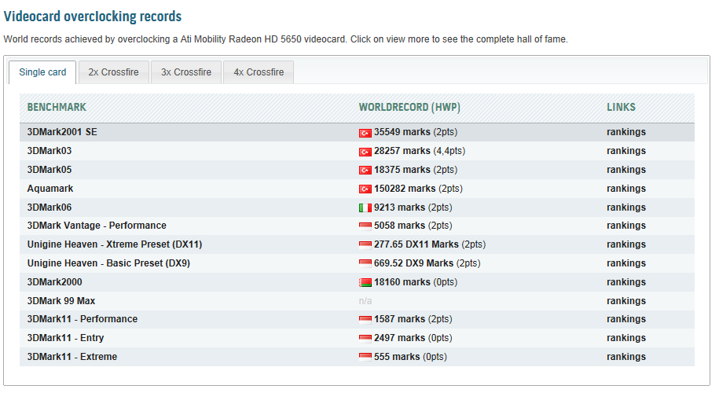
Task: Click the 3DMark05 benchmark name
Action: 49,170
